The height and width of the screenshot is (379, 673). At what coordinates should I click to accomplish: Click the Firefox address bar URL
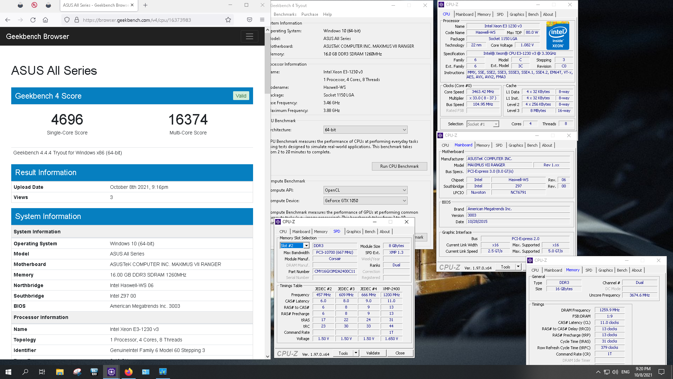click(137, 20)
